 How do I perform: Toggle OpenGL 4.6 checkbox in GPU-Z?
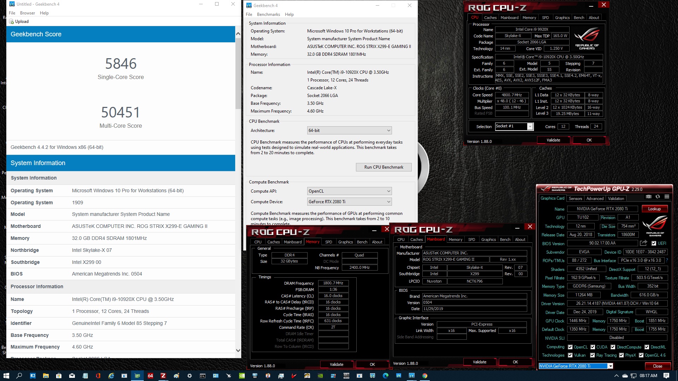641,355
